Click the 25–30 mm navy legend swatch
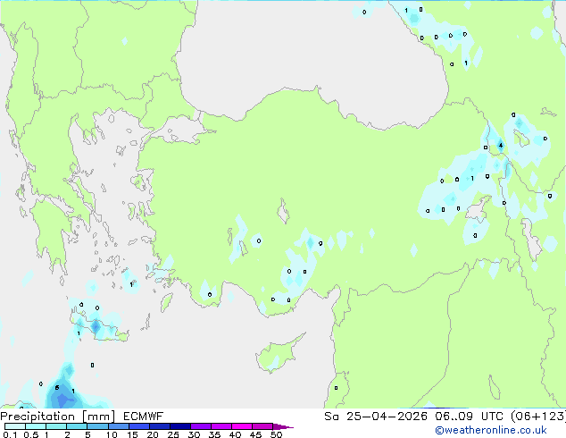Image resolution: width=566 pixels, height=438 pixels. [x=179, y=426]
